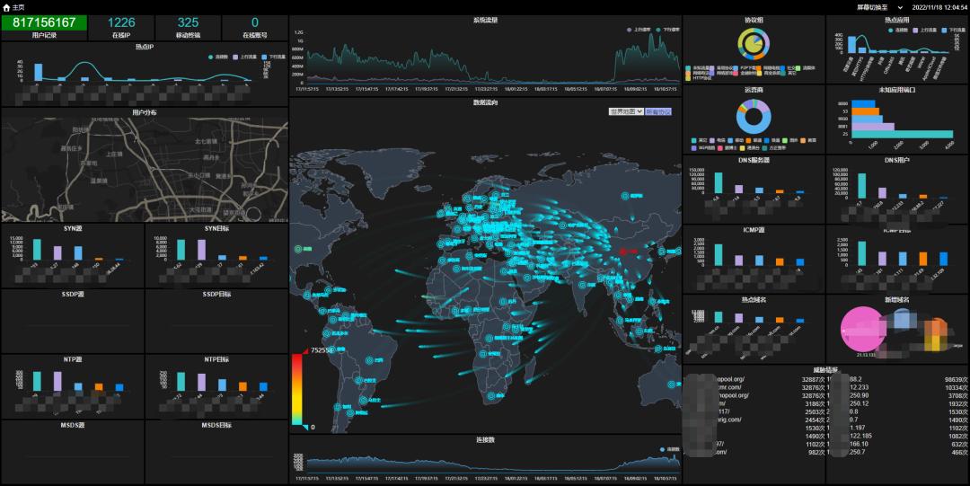Image resolution: width=970 pixels, height=486 pixels.
Task: Click the Australia marker near the map's right edge
Action: click(x=671, y=384)
